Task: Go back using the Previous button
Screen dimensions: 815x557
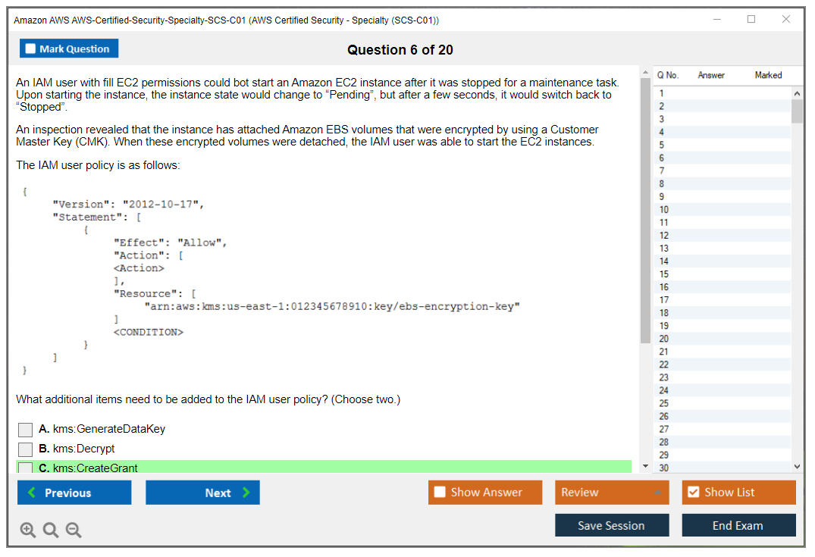Action: click(x=74, y=493)
